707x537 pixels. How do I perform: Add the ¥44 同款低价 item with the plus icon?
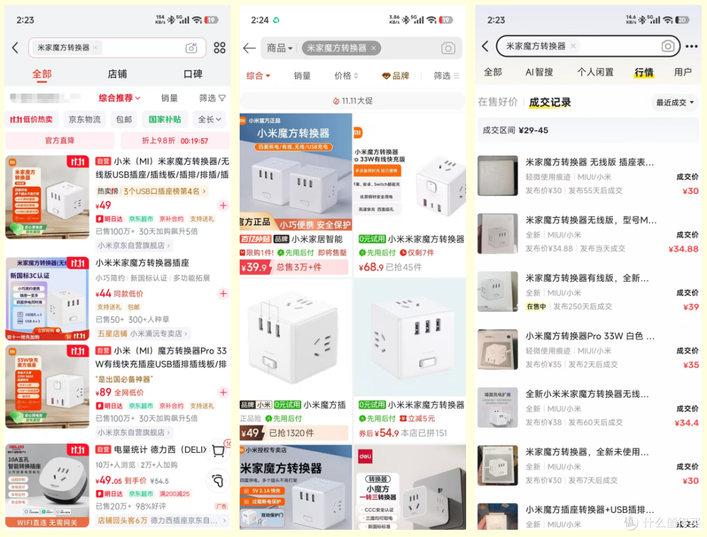tap(223, 294)
